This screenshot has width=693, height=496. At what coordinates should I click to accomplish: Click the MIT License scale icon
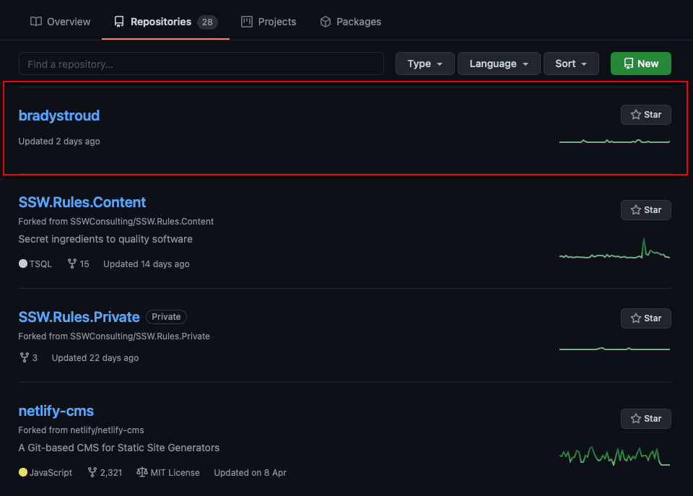[x=141, y=472]
